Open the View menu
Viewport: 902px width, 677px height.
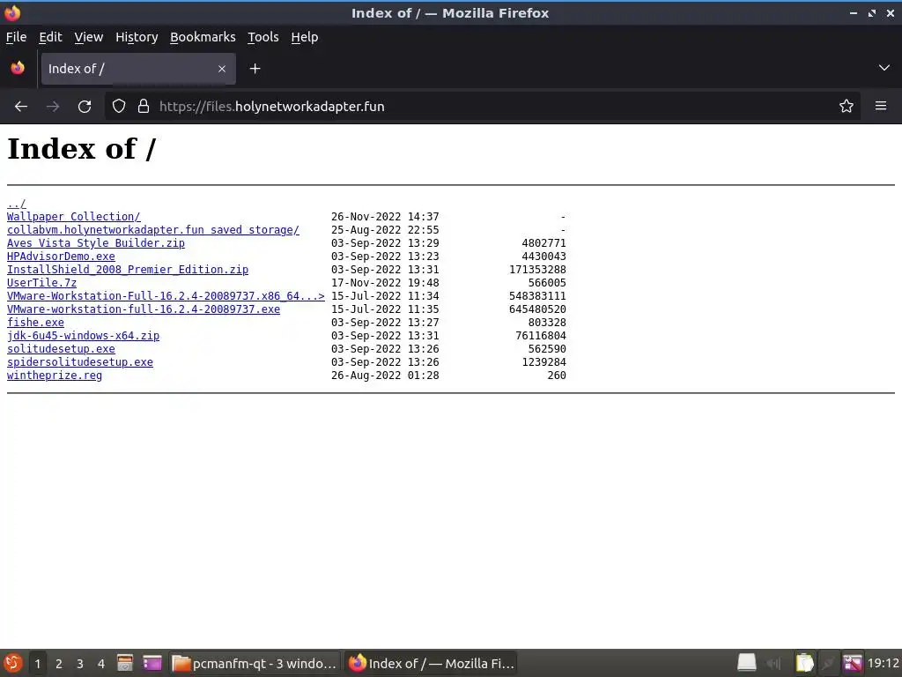89,37
